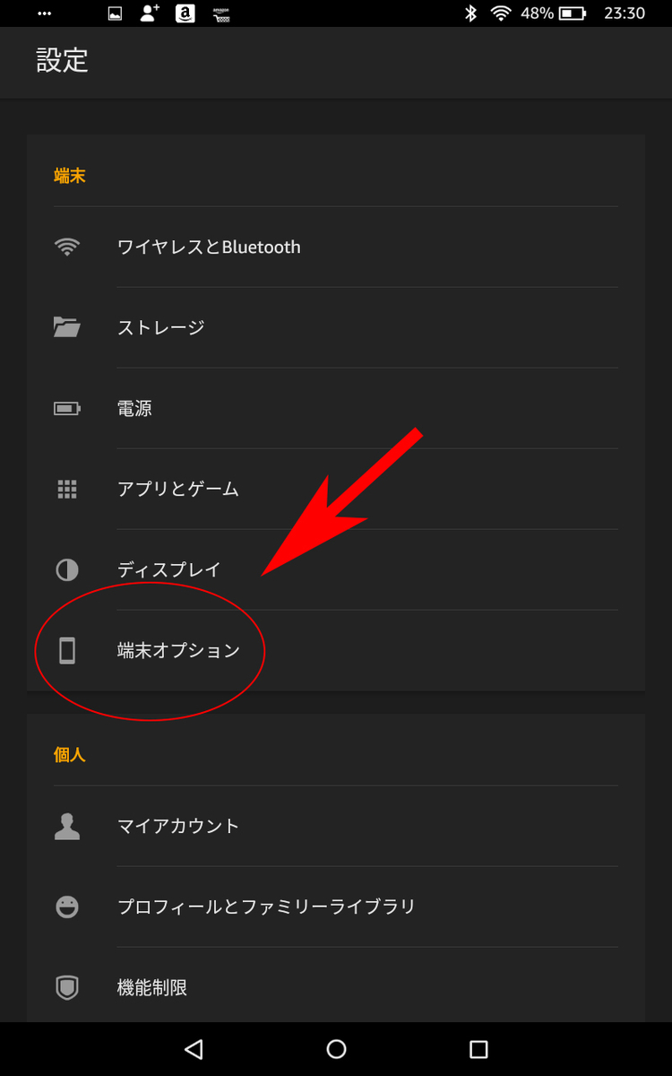Tap the Back navigation triangle
Viewport: 672px width, 1076px height.
point(194,1049)
